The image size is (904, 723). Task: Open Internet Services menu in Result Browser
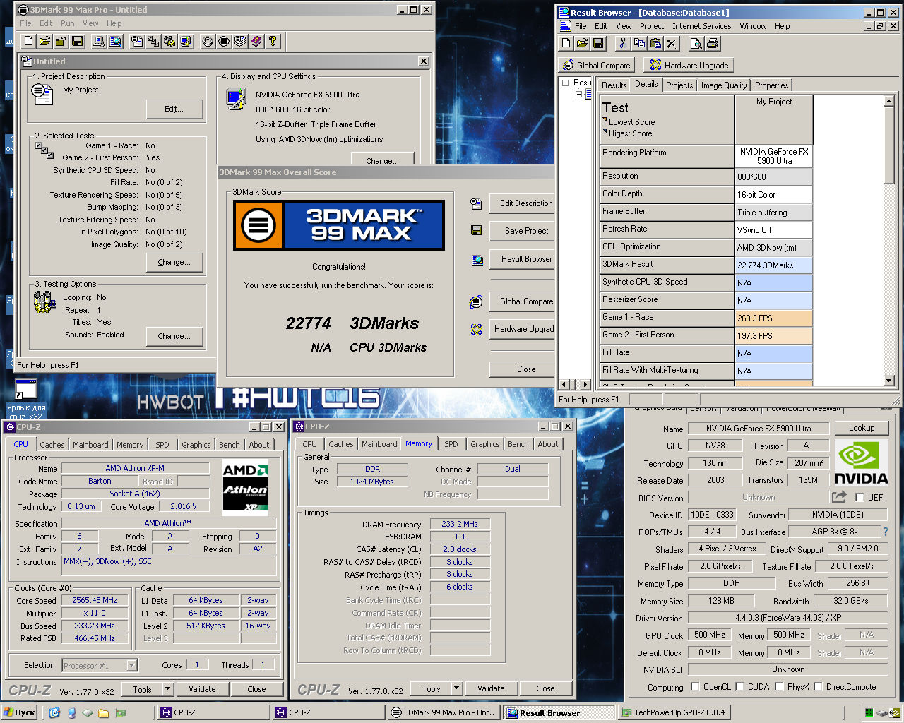coord(701,26)
